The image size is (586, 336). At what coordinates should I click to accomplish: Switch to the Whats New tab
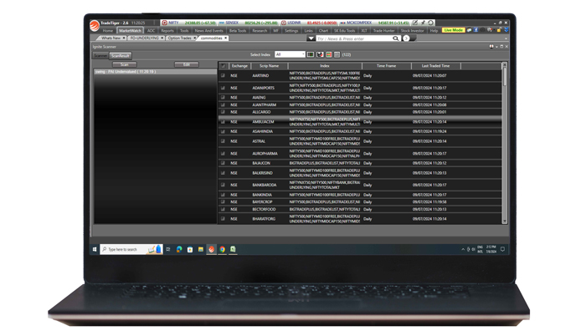[x=111, y=38]
